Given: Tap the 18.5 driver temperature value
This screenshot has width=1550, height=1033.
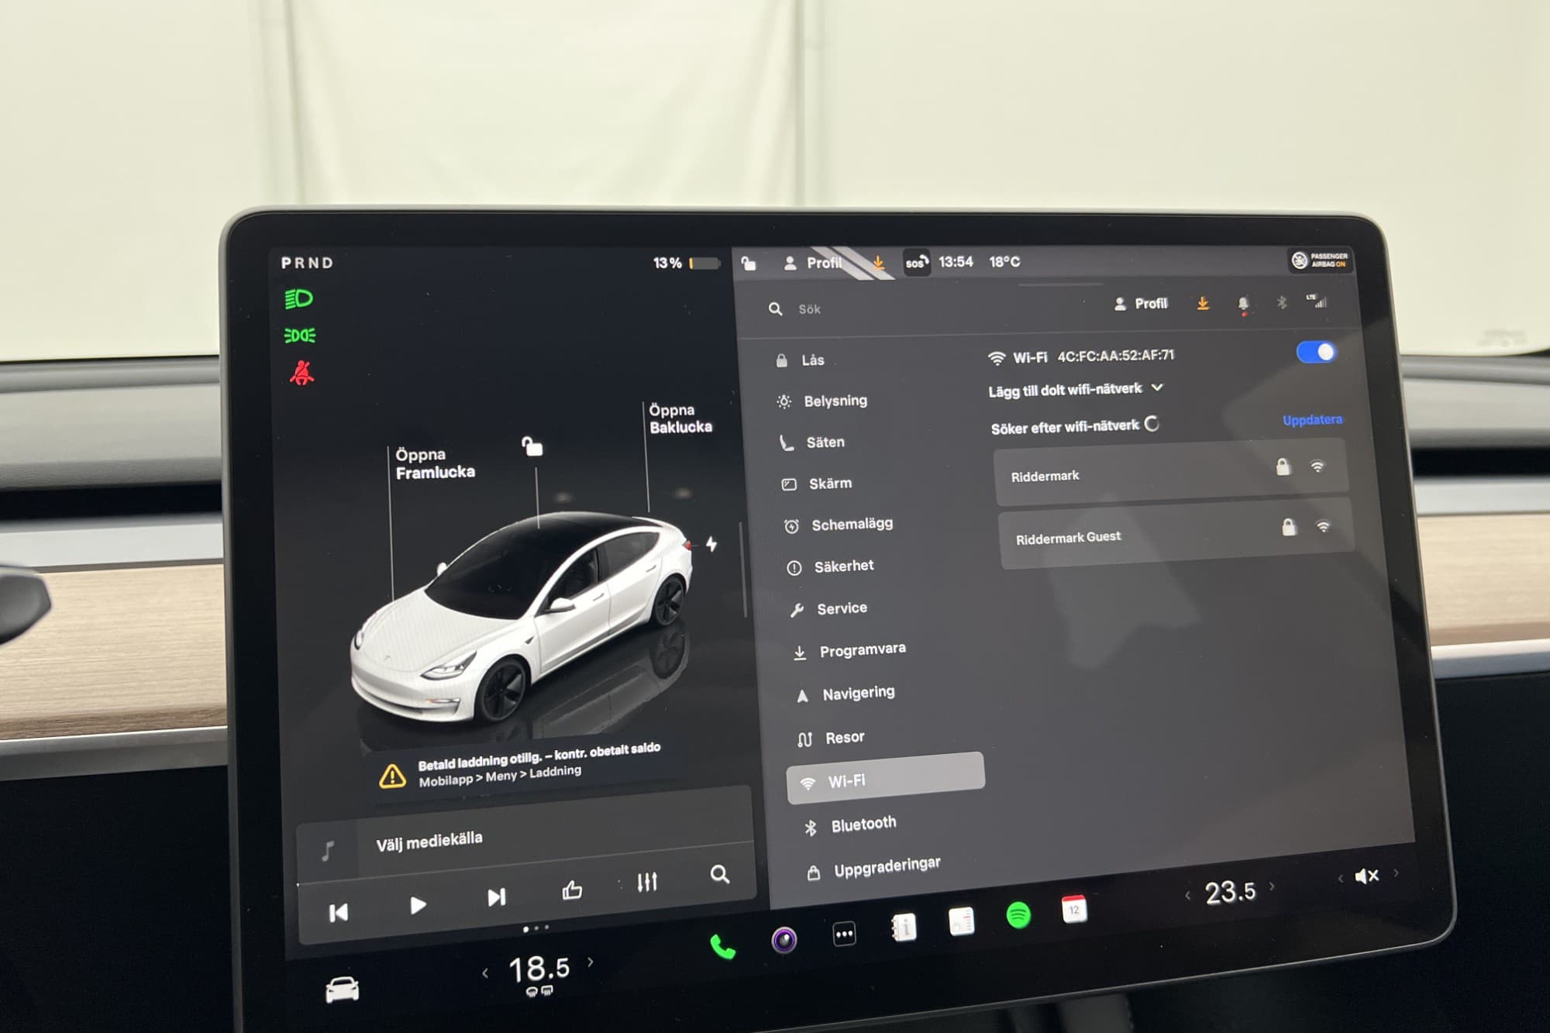Looking at the screenshot, I should 539,968.
